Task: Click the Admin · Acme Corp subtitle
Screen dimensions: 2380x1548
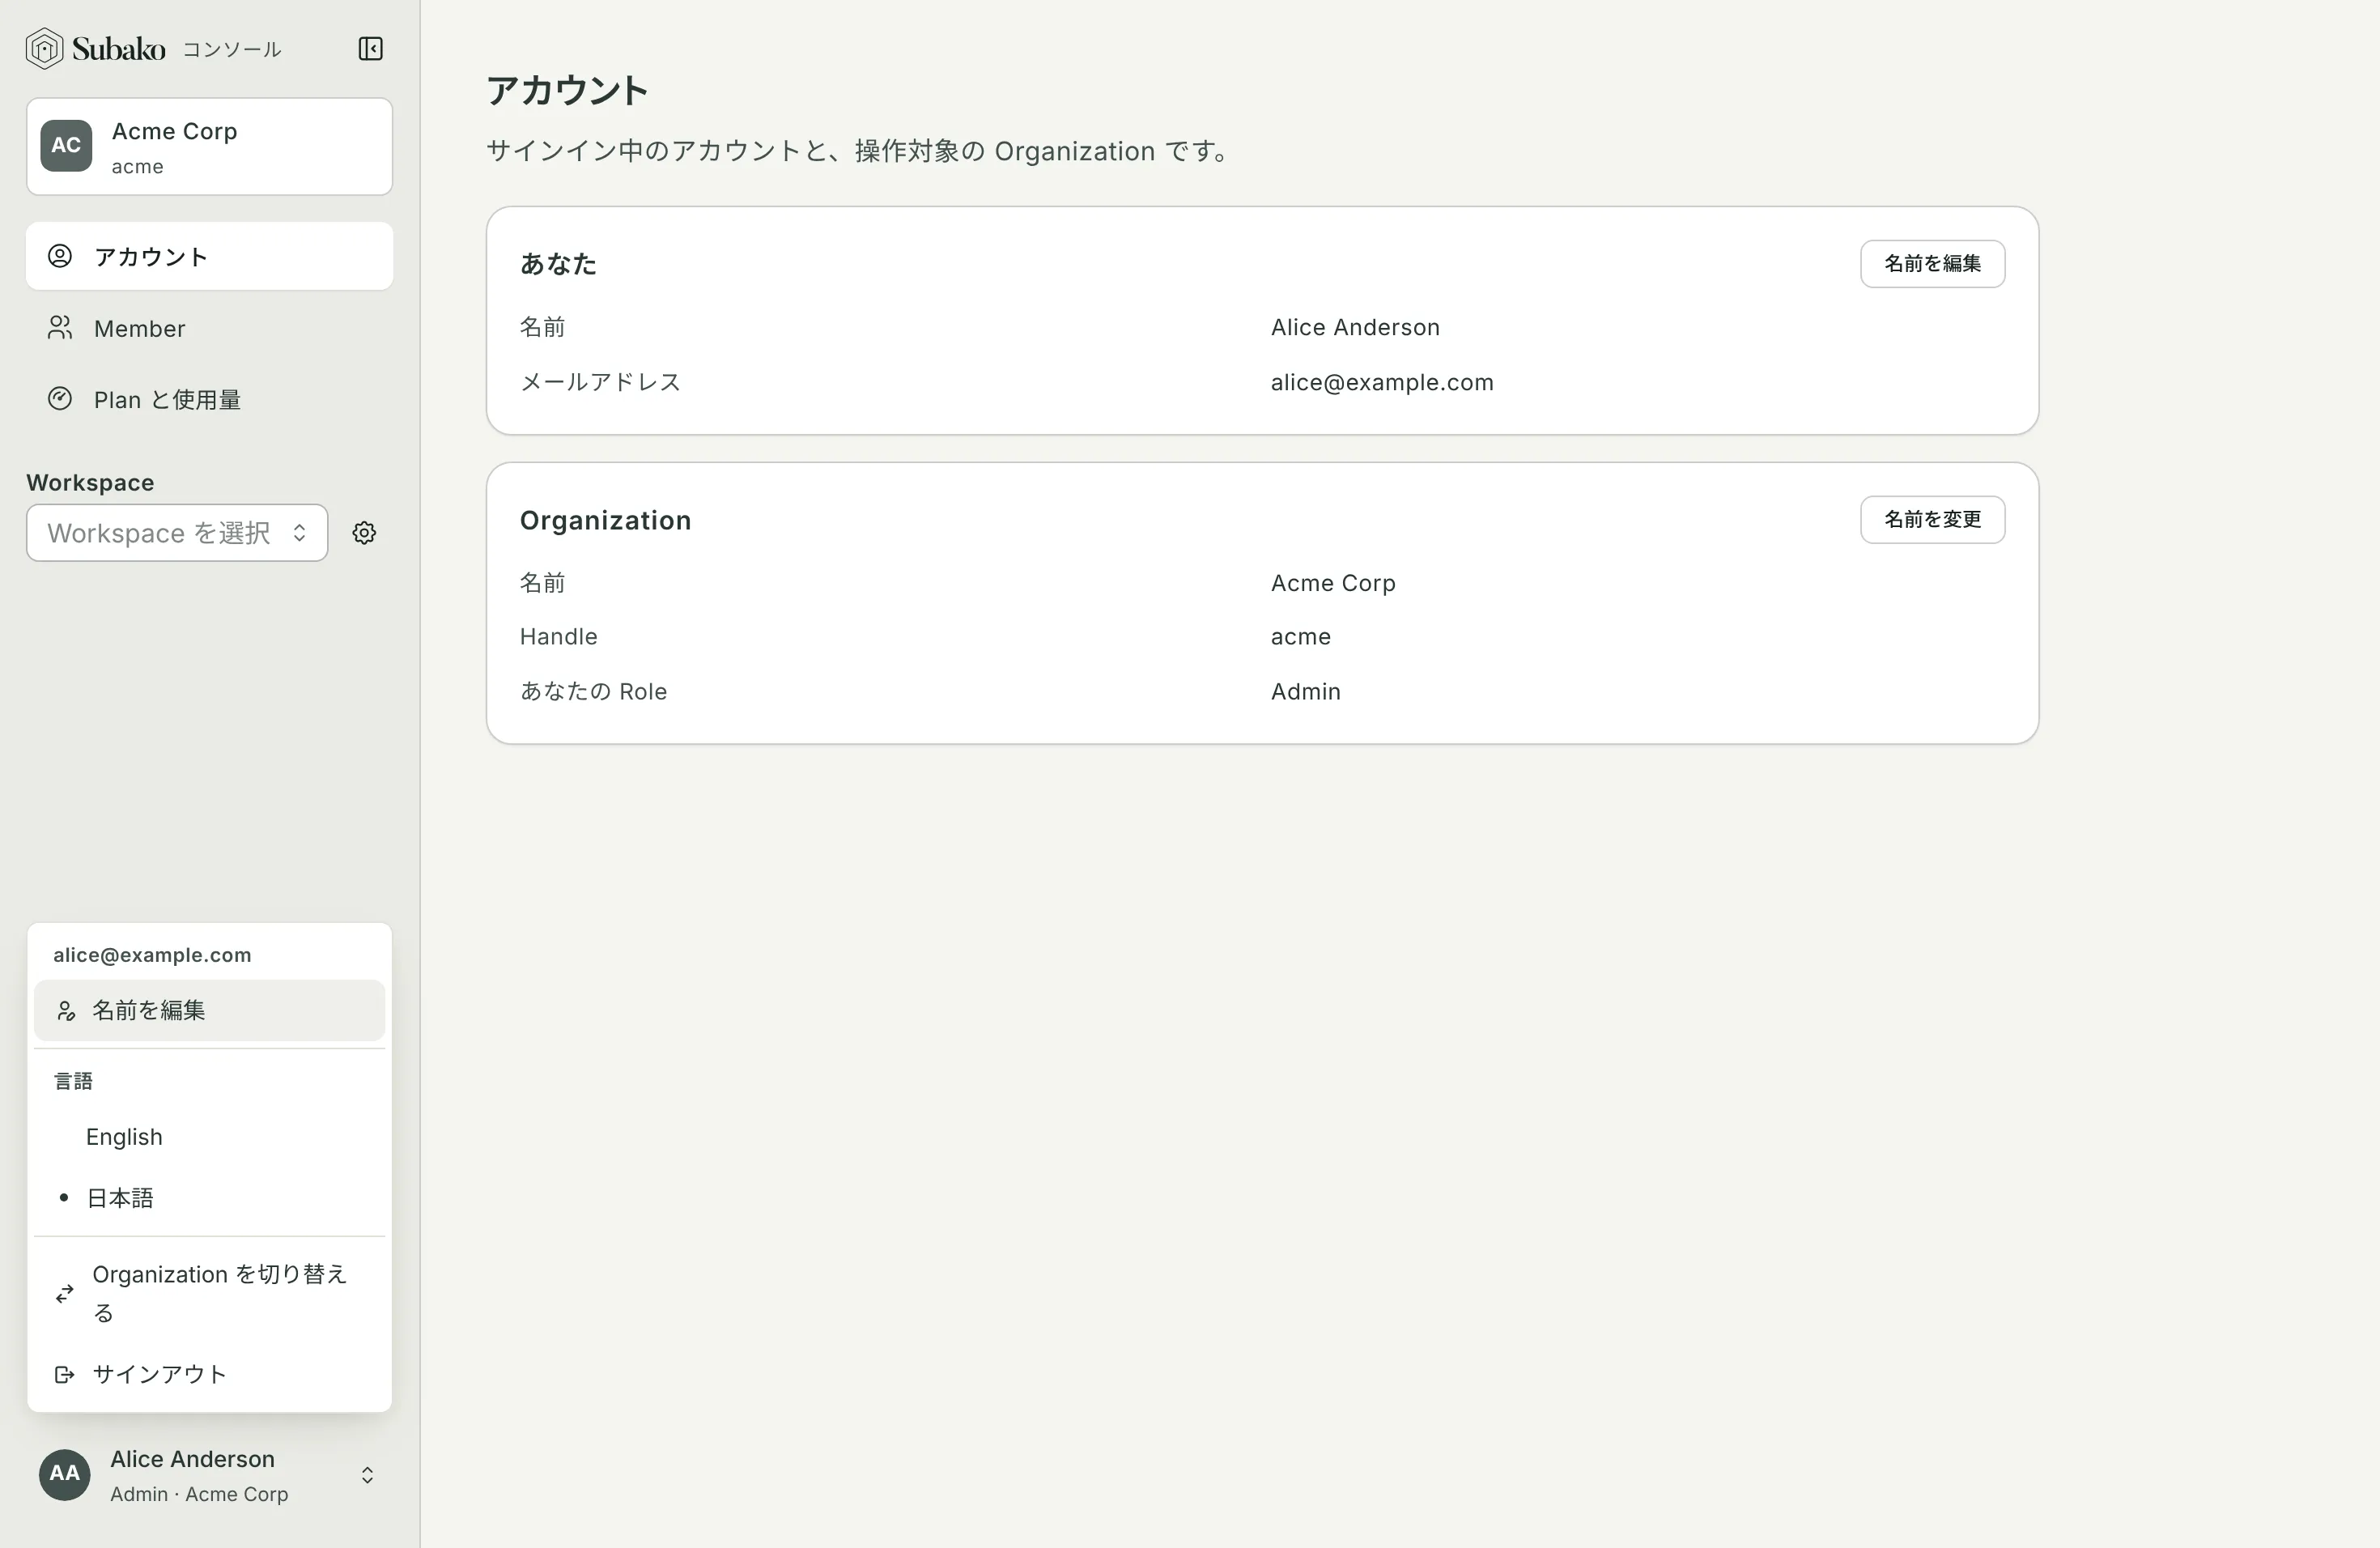Action: 199,1494
